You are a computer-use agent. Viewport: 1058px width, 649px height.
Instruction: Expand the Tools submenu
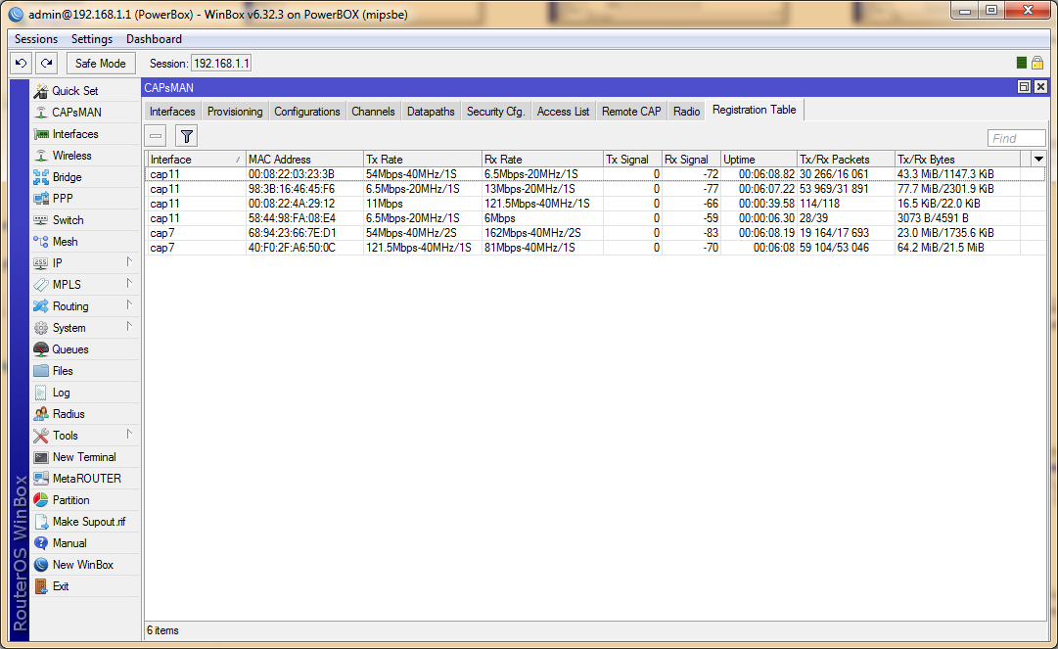(x=65, y=436)
